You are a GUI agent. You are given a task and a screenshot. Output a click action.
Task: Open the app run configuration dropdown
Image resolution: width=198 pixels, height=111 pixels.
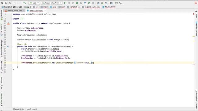click(x=34, y=3)
